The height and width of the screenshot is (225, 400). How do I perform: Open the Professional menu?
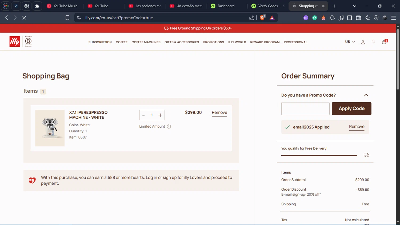[x=295, y=42]
